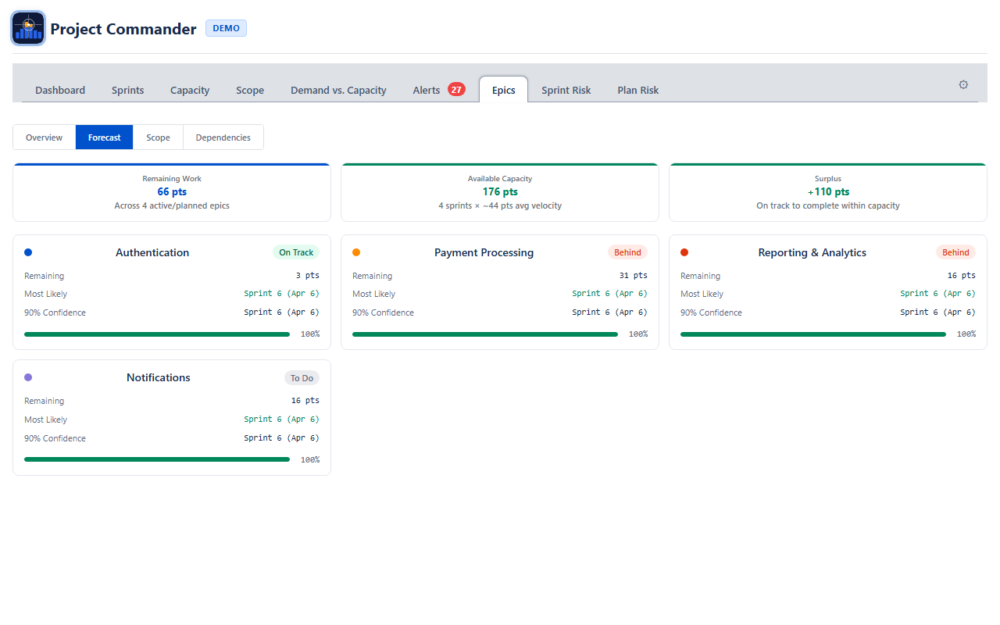
Task: Go to the Capacity tab
Action: (x=190, y=90)
